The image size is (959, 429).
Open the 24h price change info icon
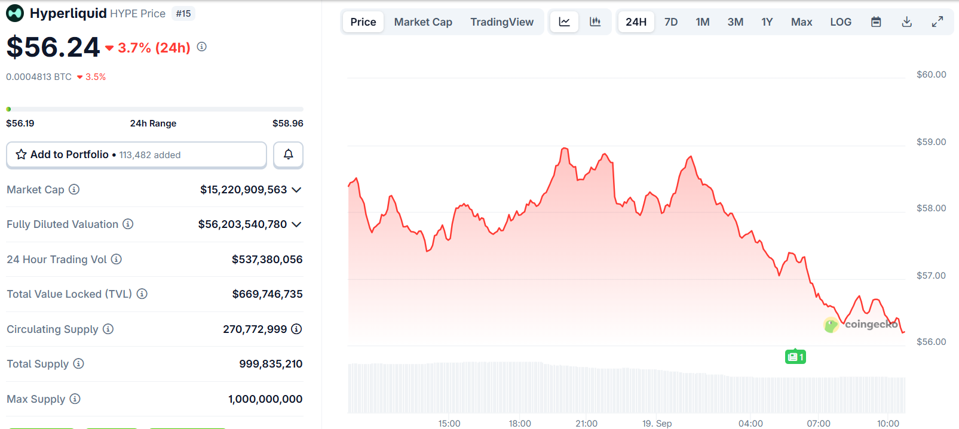pyautogui.click(x=202, y=47)
